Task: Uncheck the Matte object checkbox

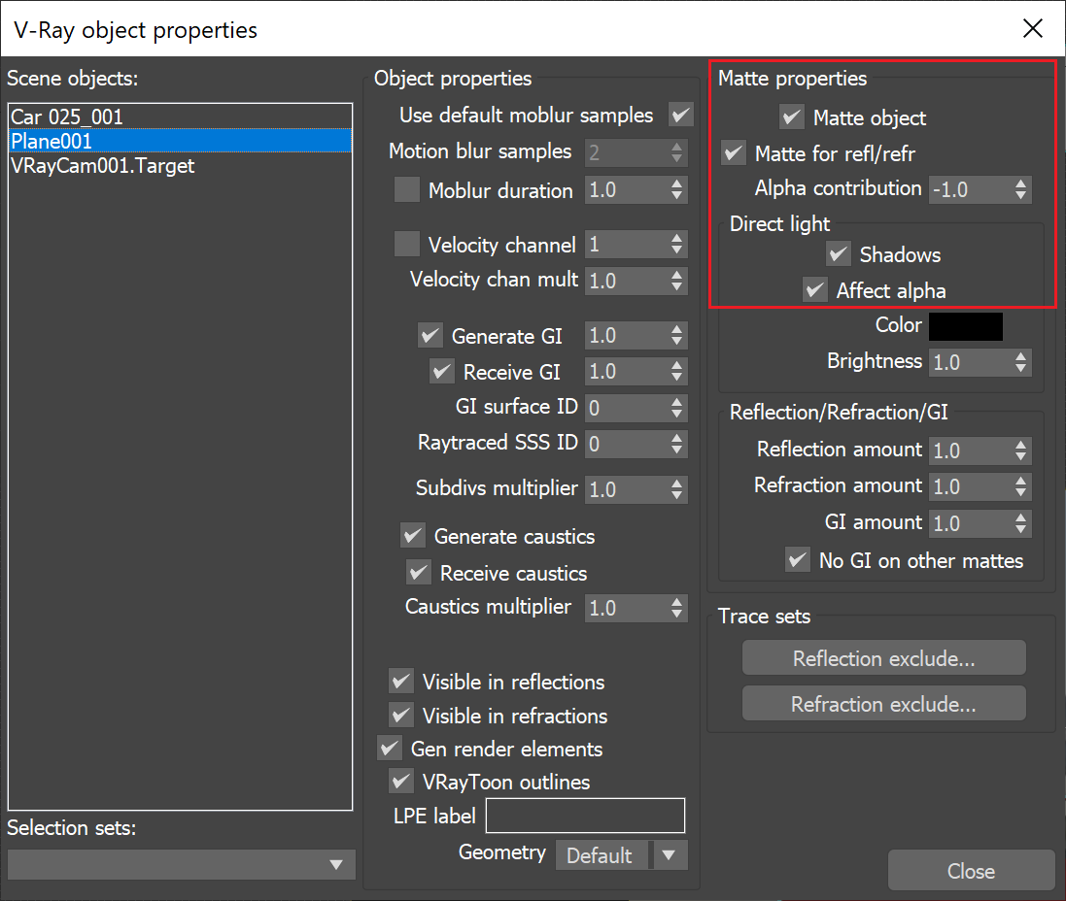Action: (x=791, y=117)
